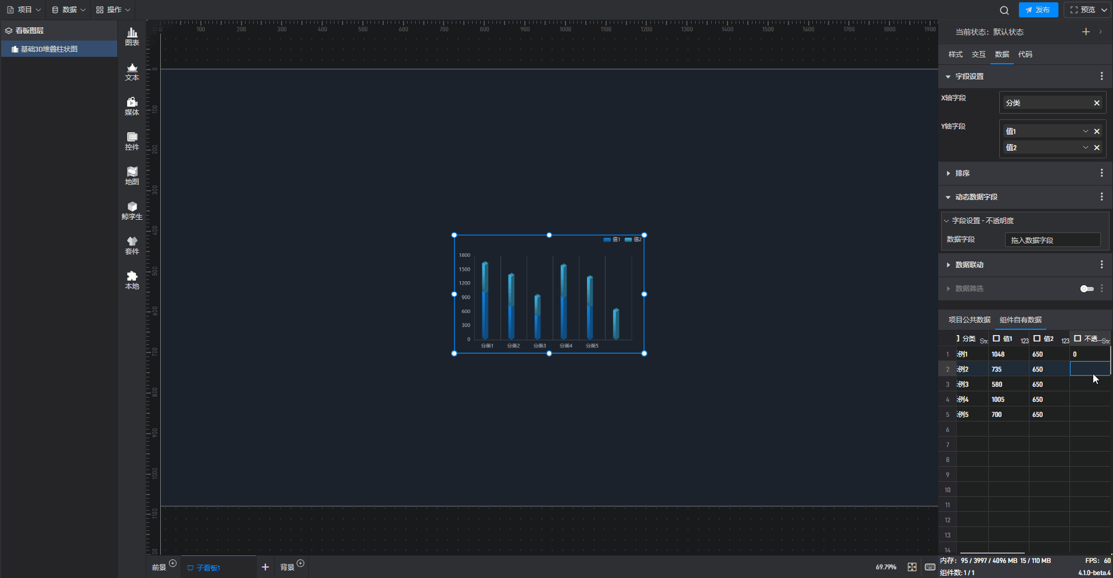1113x578 pixels.
Task: Open the 项目 menu
Action: [24, 10]
